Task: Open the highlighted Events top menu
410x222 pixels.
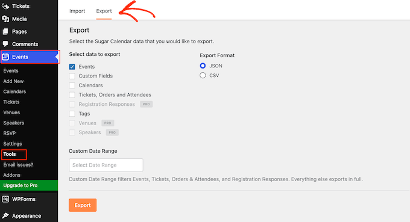Action: pyautogui.click(x=30, y=57)
